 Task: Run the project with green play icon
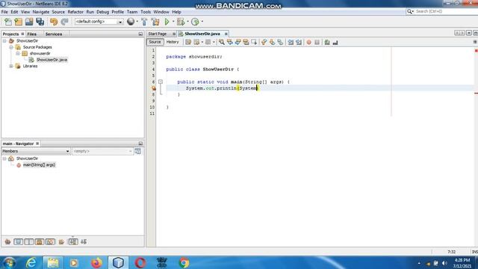167,22
